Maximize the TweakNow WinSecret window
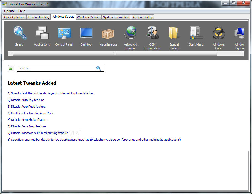 pyautogui.click(x=233, y=3)
